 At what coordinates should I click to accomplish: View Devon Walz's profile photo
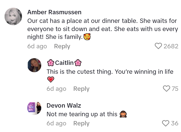coord(34,108)
